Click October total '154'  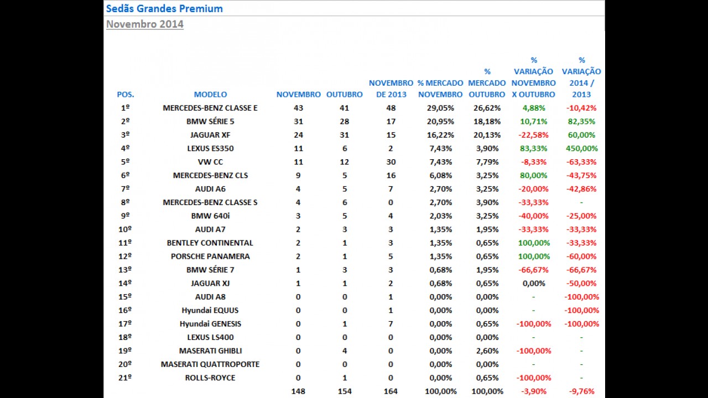(x=345, y=391)
